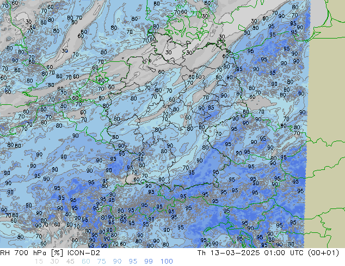This screenshot has height=266, width=345.
Task: Click the legend value 30
Action: pyautogui.click(x=54, y=262)
